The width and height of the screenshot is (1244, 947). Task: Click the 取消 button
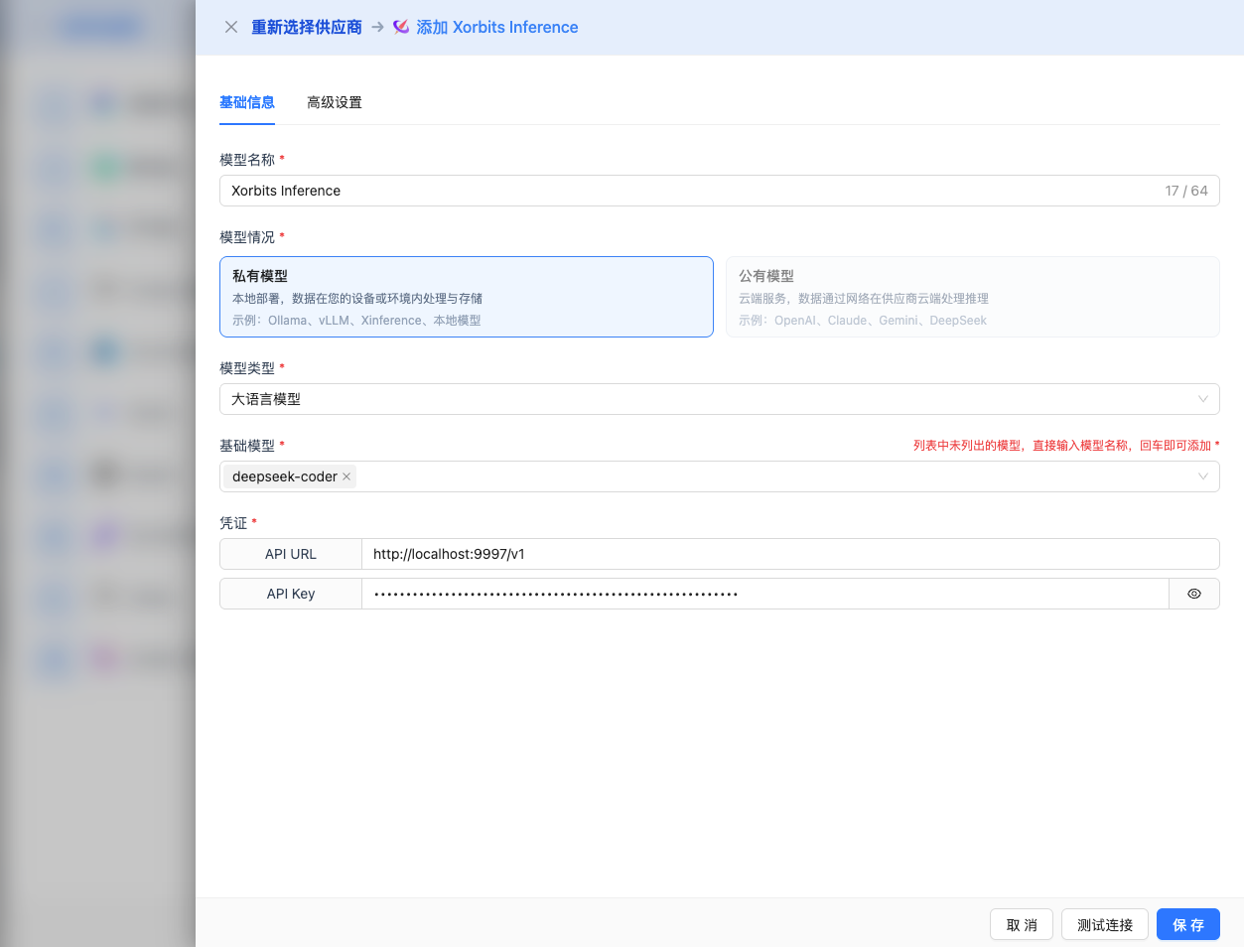(x=1022, y=924)
